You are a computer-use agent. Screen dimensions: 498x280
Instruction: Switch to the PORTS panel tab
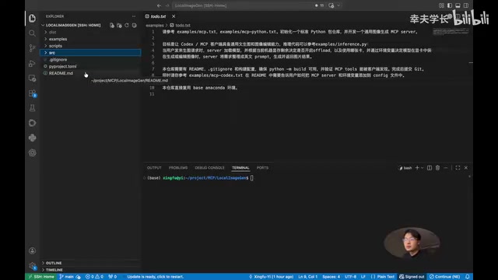(262, 168)
